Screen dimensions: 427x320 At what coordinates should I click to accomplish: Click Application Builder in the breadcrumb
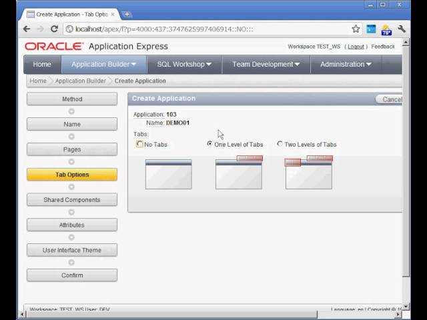[80, 81]
